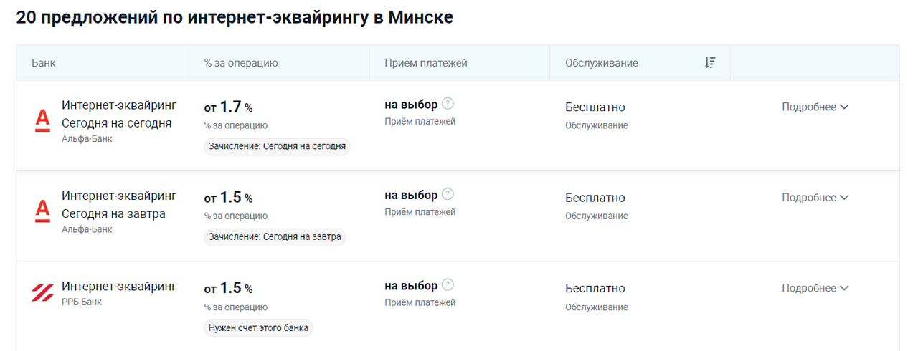
Task: Click the Alfa-Bank logo in second row
Action: point(42,210)
